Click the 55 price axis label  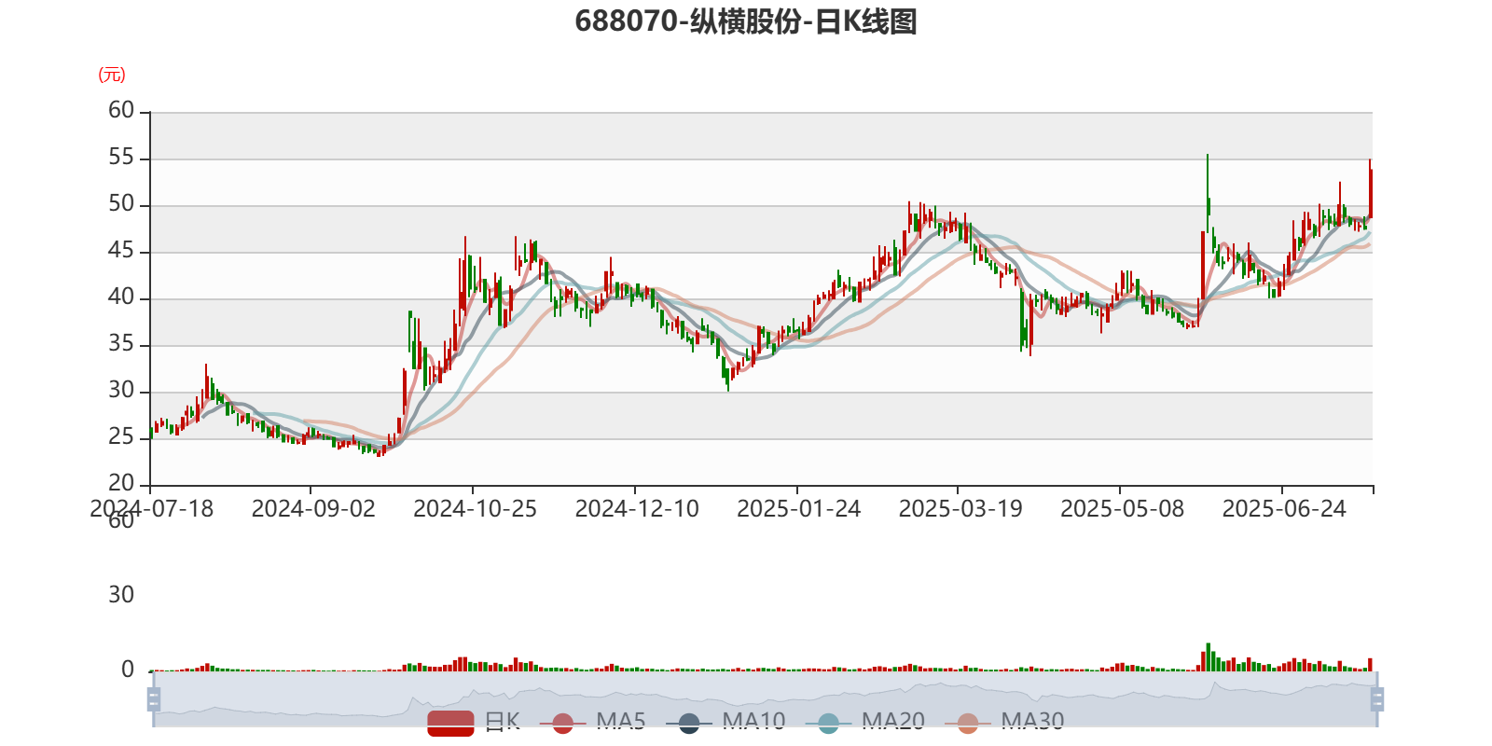pos(121,158)
